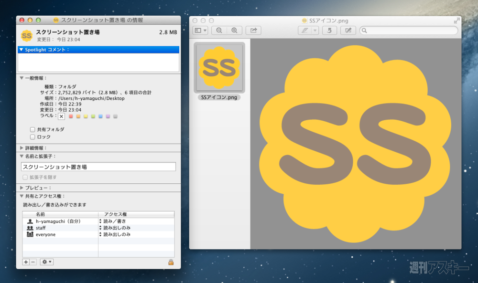478x283 pixels.
Task: Choose the blue label color
Action: (100, 116)
